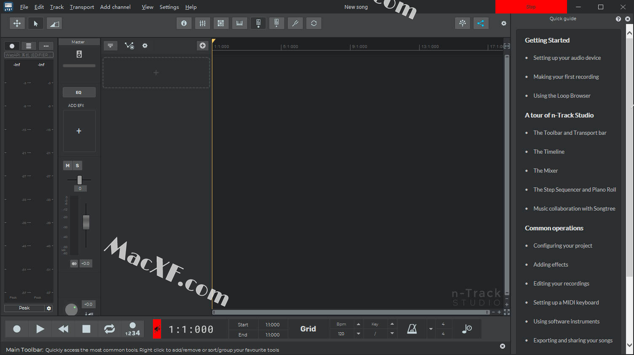Toggle loop playback in transport bar
Screen dimensions: 634x355
coord(110,329)
